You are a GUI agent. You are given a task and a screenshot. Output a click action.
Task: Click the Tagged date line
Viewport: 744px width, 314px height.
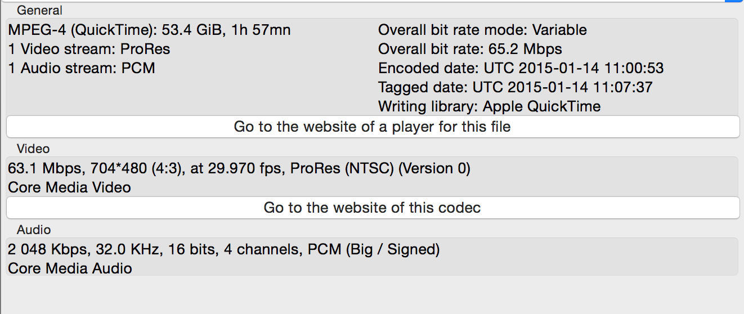pyautogui.click(x=515, y=87)
